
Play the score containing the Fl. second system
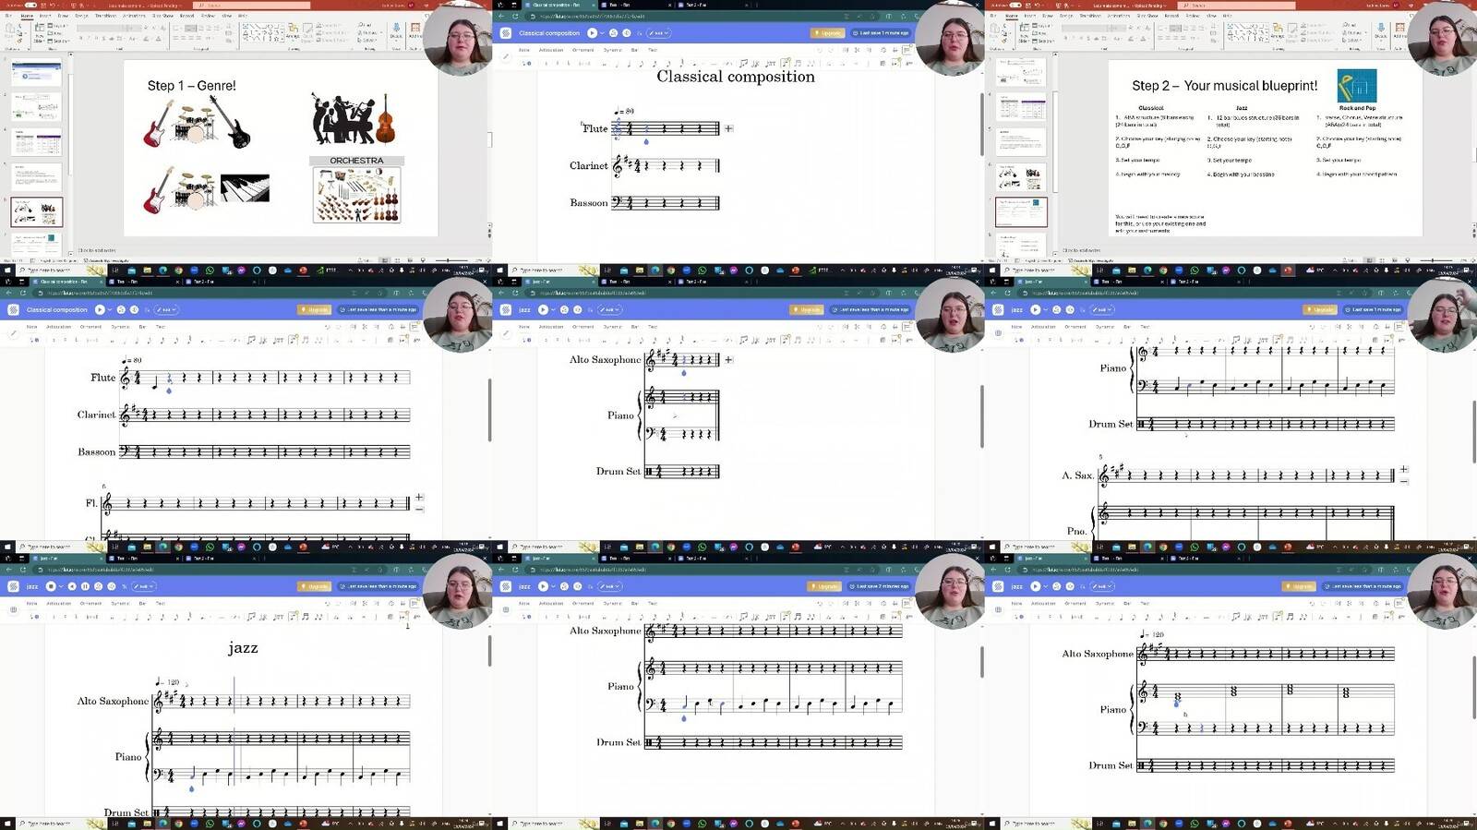(x=100, y=309)
